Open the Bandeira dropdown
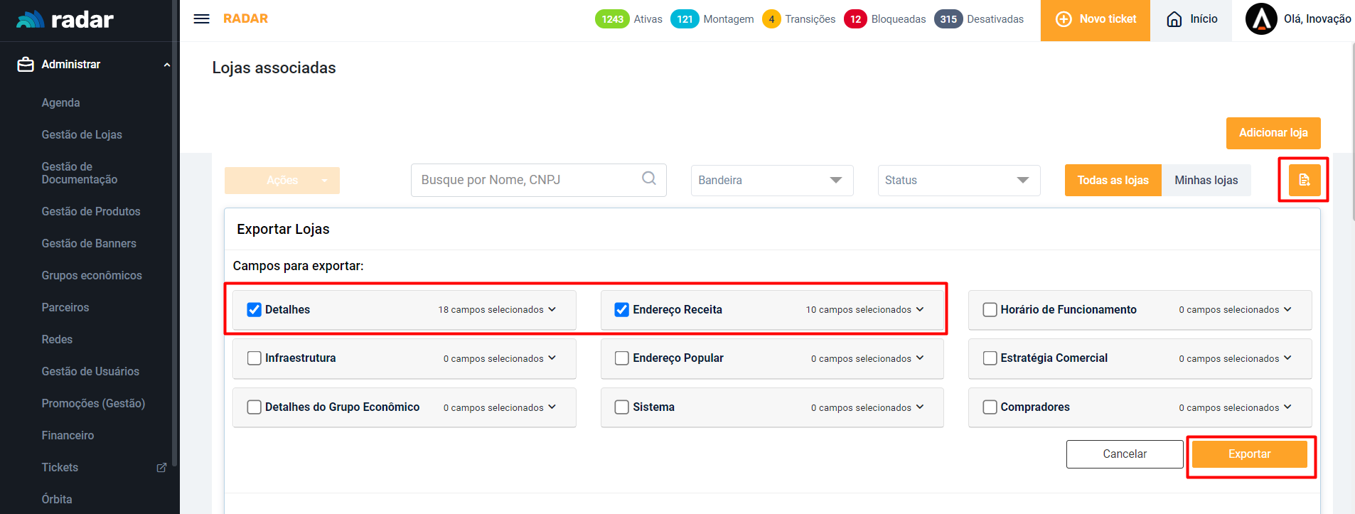 [771, 181]
